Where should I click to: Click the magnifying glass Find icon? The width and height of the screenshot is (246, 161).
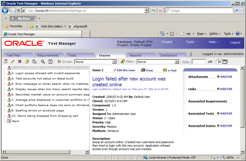coord(43,61)
